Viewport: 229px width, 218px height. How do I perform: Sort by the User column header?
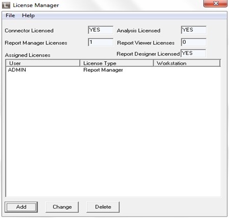coord(43,63)
